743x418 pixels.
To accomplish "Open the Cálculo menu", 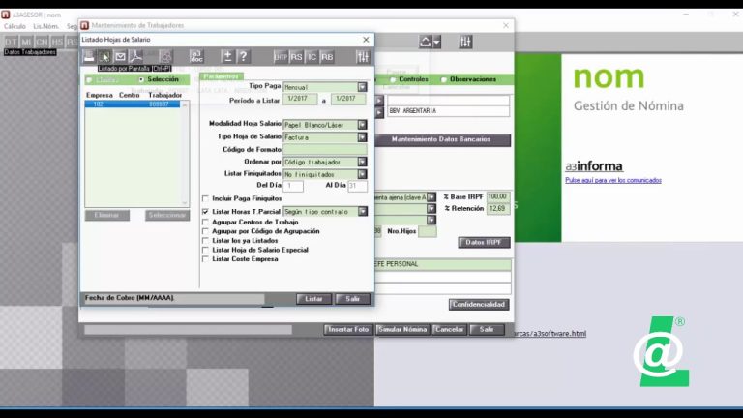I will (x=15, y=26).
